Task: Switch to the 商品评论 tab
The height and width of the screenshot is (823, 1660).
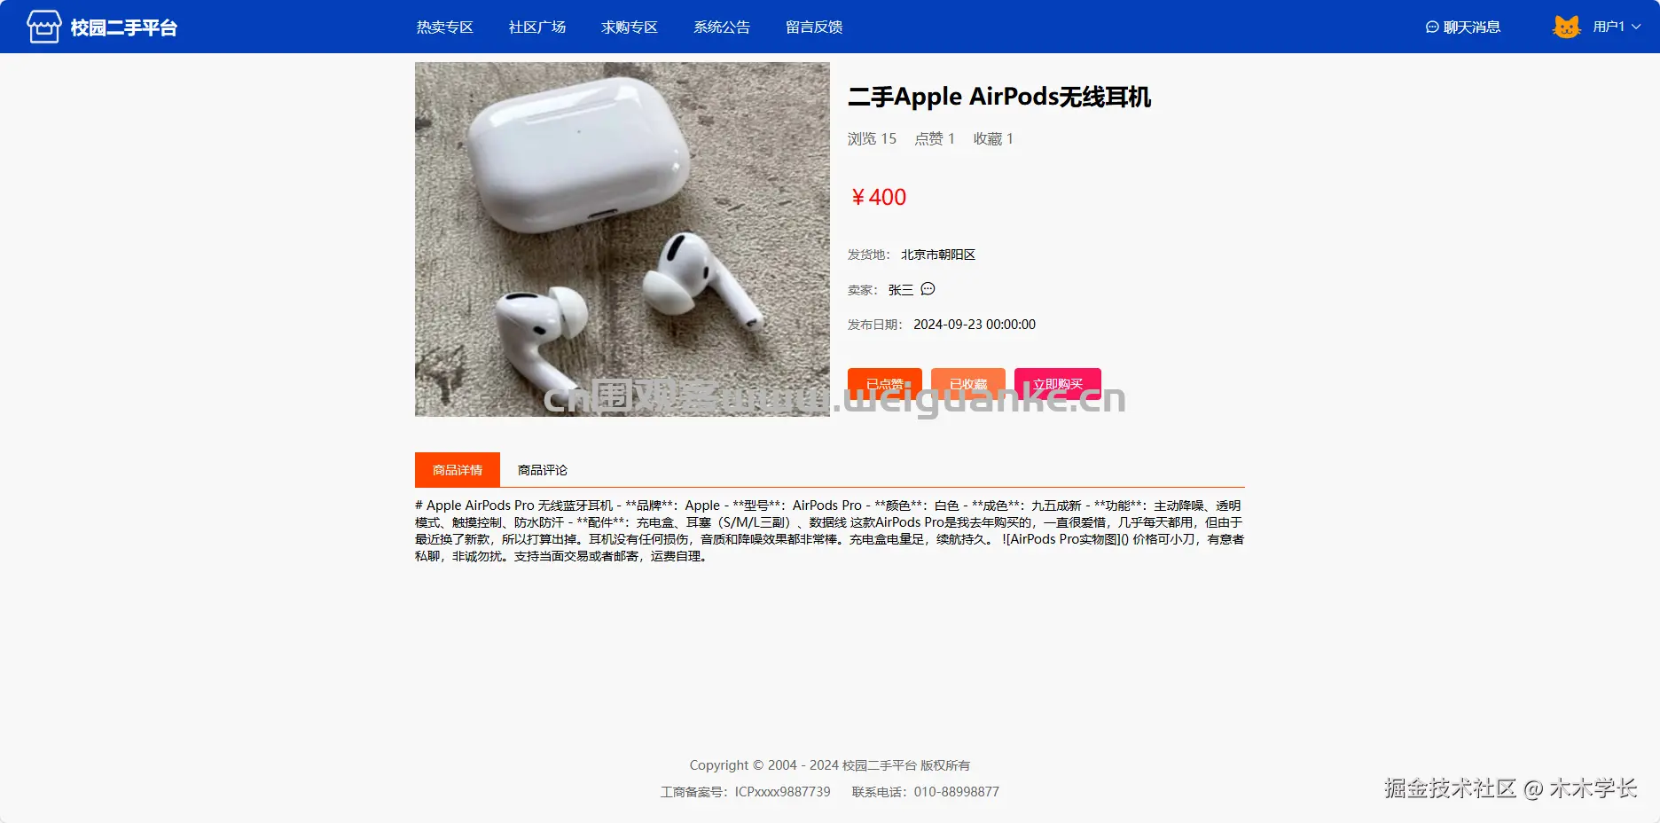Action: 543,470
